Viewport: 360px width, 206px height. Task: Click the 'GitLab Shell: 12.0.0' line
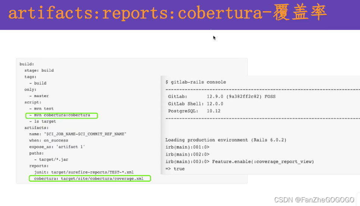pos(195,104)
